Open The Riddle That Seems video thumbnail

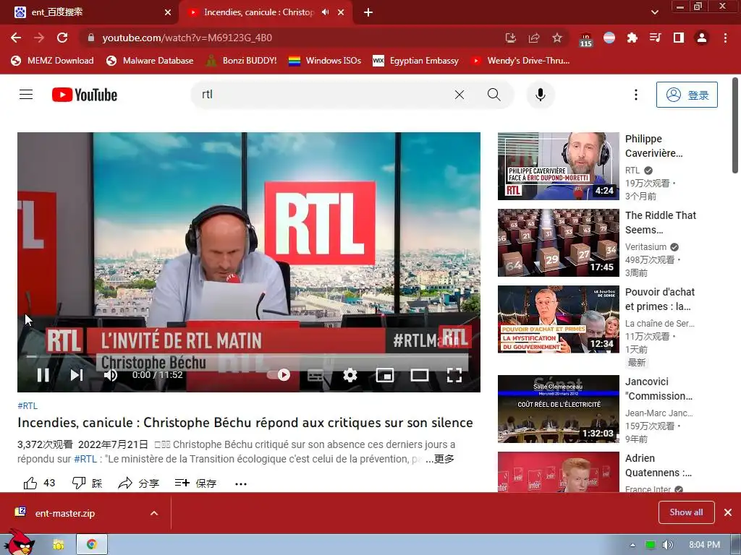pyautogui.click(x=558, y=243)
